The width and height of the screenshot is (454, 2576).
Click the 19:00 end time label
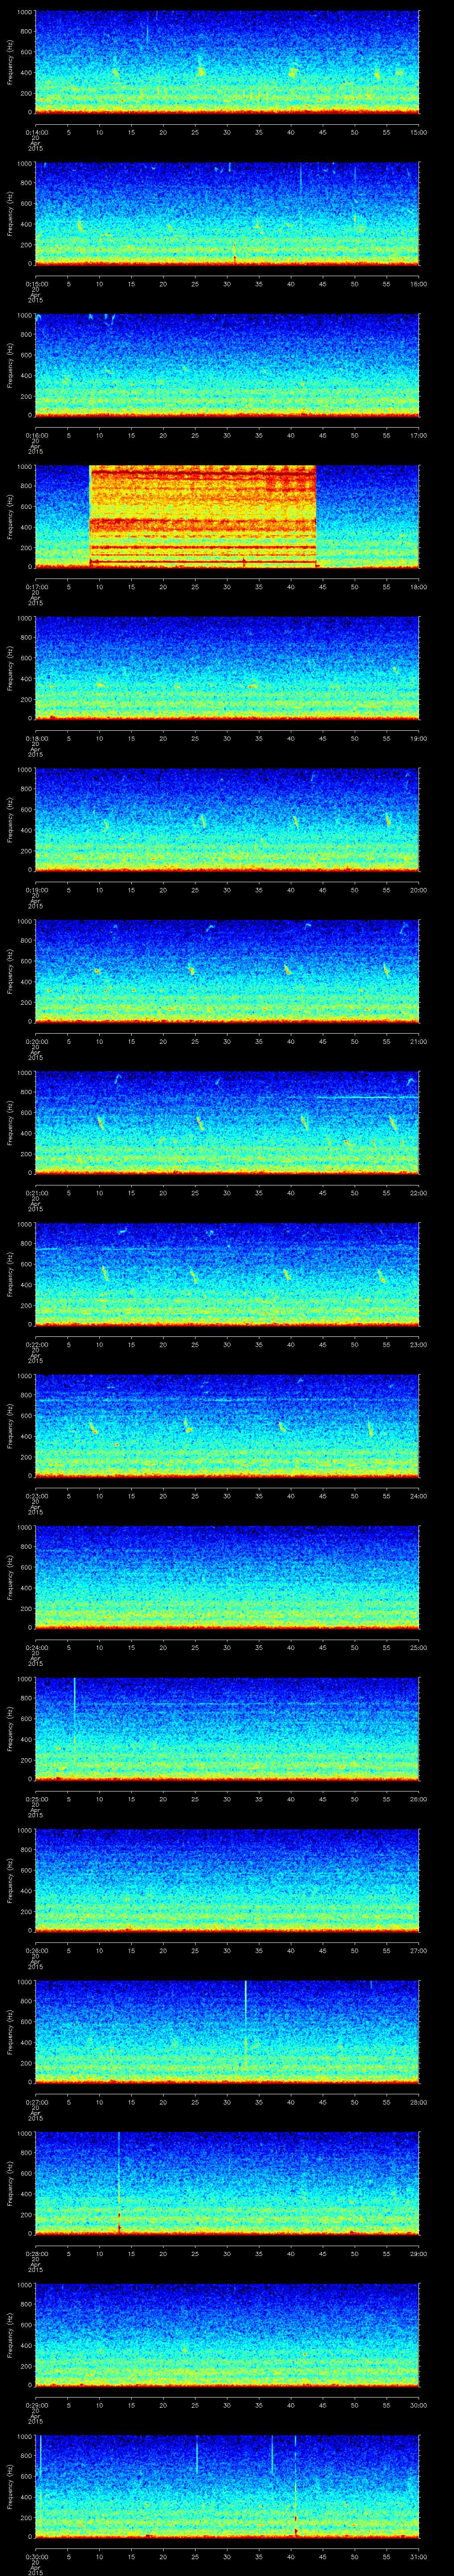pyautogui.click(x=418, y=738)
